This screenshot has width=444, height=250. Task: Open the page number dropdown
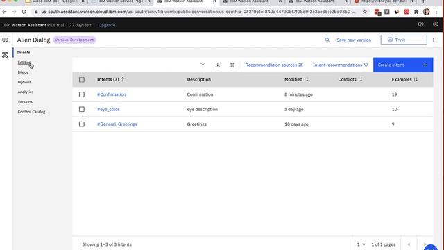pyautogui.click(x=361, y=244)
